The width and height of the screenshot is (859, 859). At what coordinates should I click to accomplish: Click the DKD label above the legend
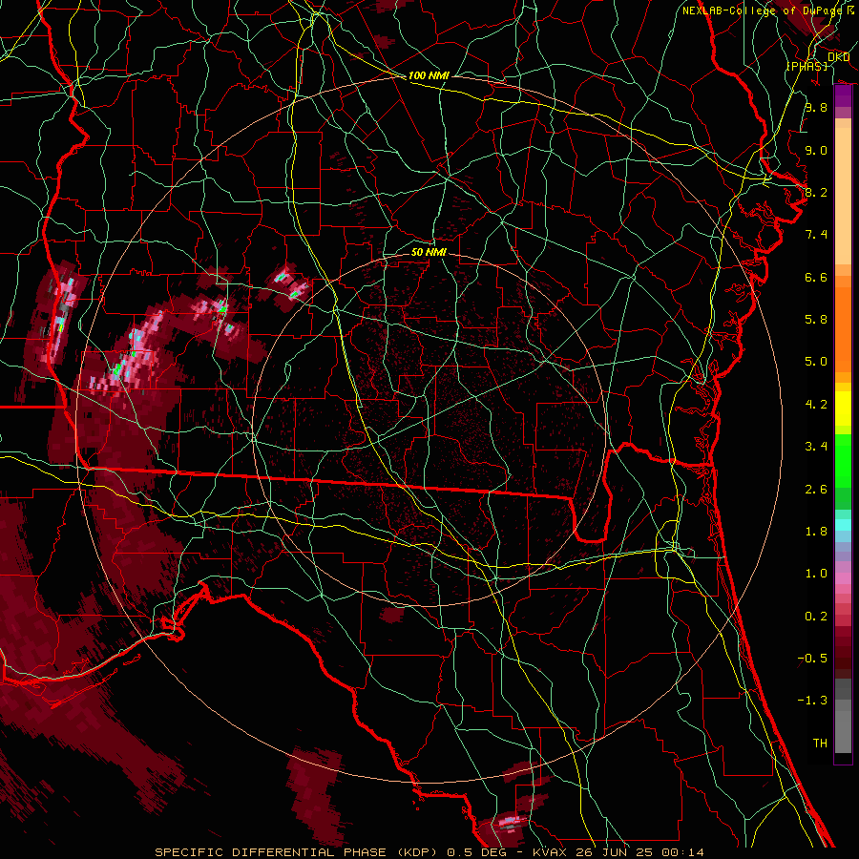(x=838, y=57)
